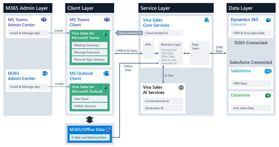Image resolution: width=279 pixels, height=147 pixels.
Task: Click the CRM Data box under Salesforce
Action: [251, 83]
